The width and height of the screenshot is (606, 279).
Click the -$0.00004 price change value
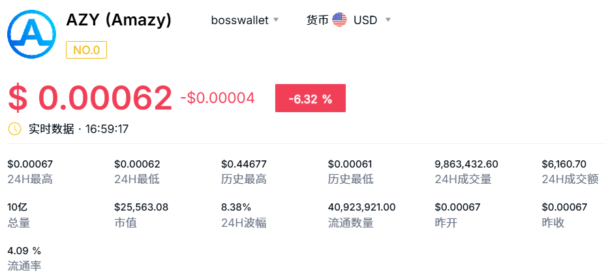(218, 98)
